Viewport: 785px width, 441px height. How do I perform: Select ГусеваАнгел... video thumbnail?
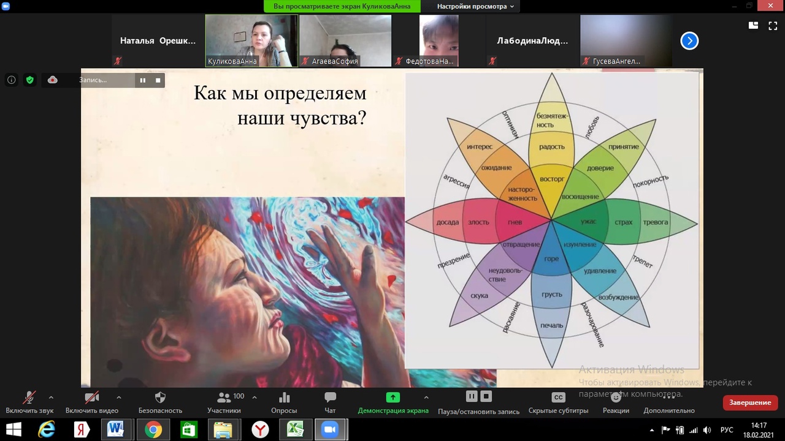click(626, 41)
